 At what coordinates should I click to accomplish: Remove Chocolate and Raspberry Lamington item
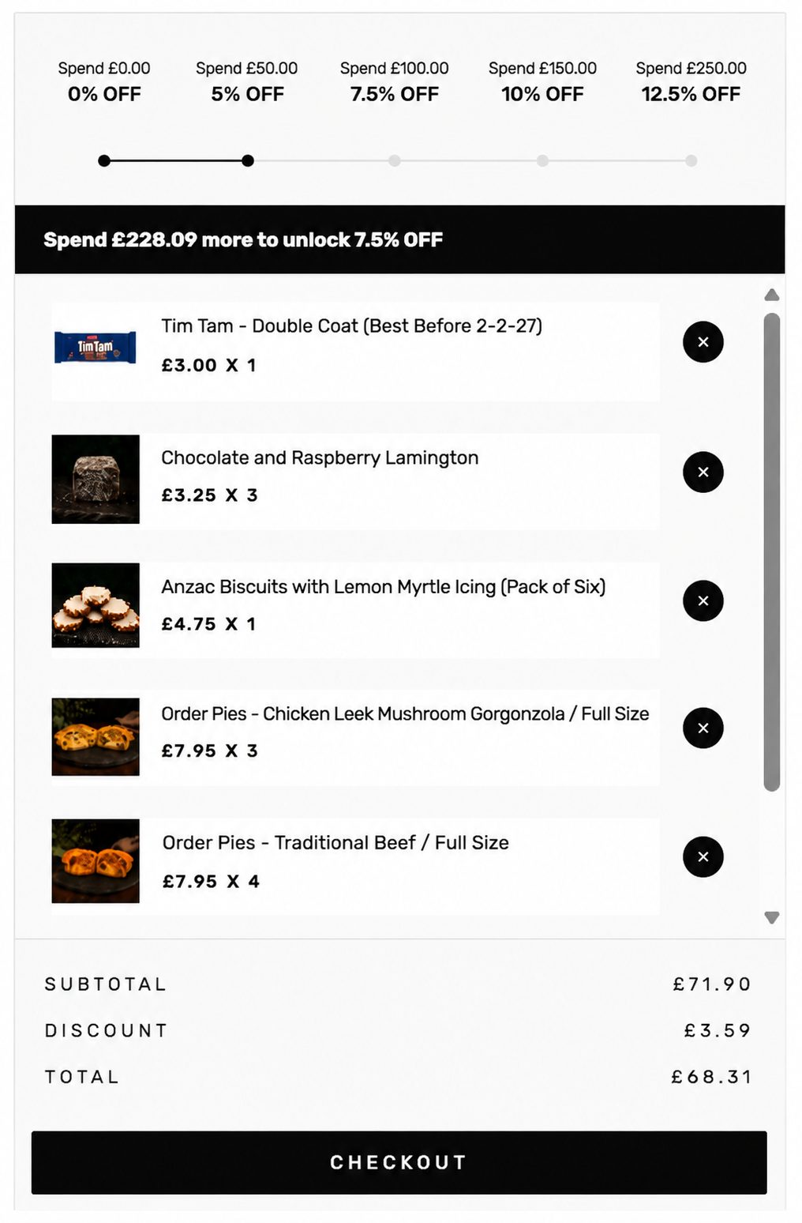point(703,472)
